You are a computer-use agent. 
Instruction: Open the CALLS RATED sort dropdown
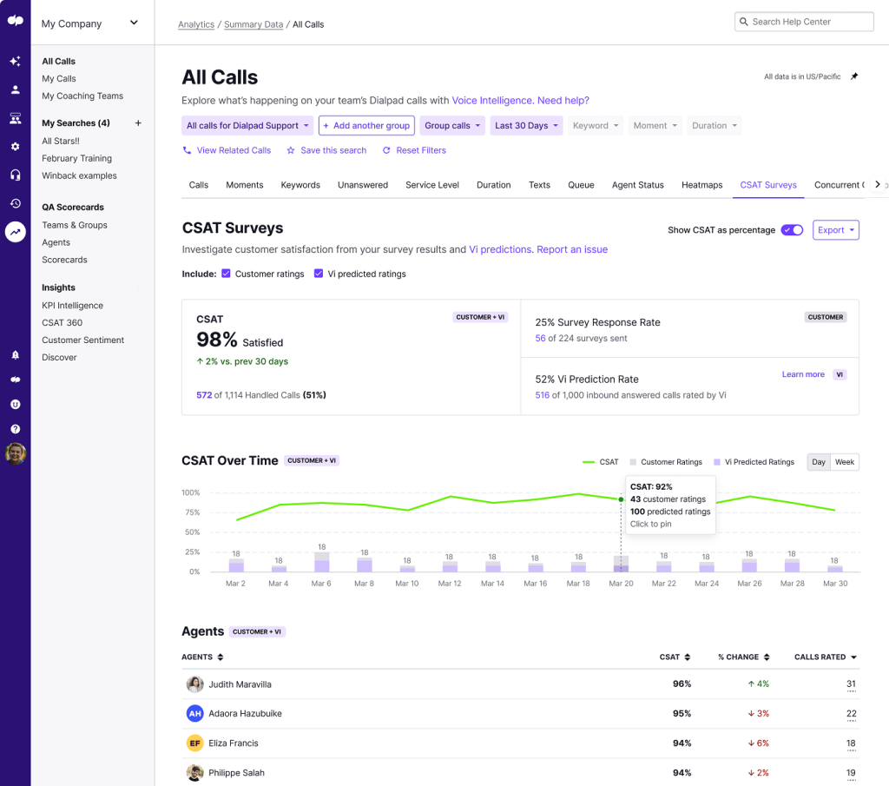[824, 657]
